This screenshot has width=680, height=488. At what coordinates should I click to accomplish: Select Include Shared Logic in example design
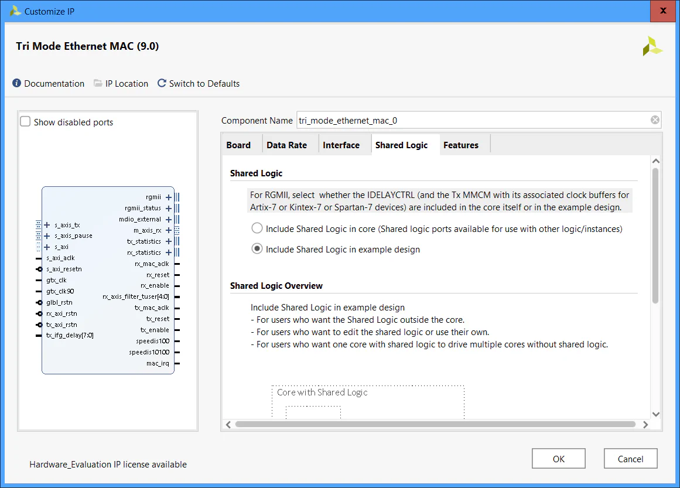(x=257, y=248)
